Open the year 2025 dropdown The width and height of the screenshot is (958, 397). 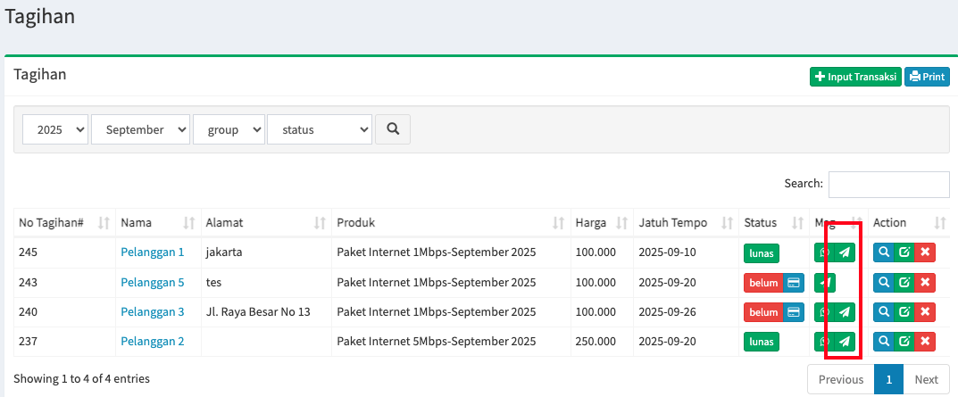(x=55, y=129)
